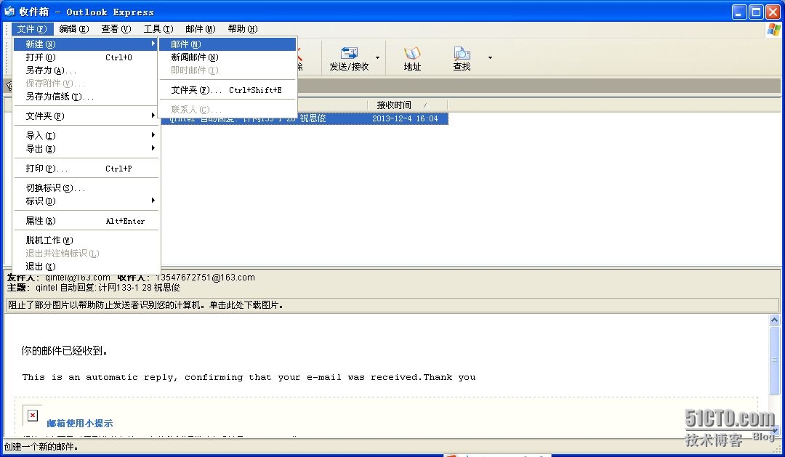The height and width of the screenshot is (457, 785).
Task: Click the recipient address 13547672751@163.com
Action: coord(205,277)
